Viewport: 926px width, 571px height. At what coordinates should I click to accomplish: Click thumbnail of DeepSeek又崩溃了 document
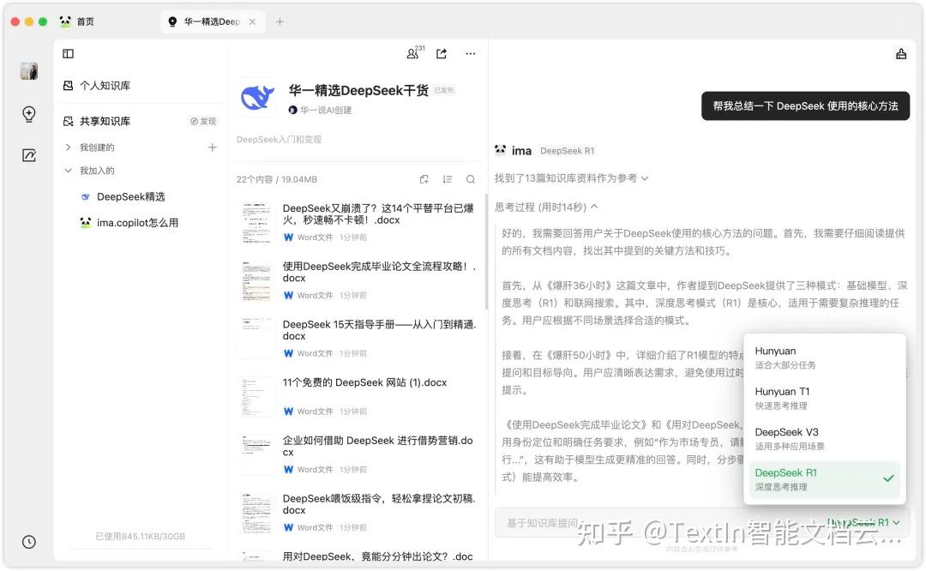tap(256, 222)
